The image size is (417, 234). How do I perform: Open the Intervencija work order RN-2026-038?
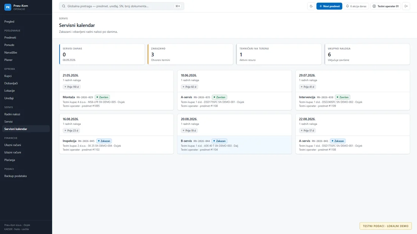coord(353,101)
